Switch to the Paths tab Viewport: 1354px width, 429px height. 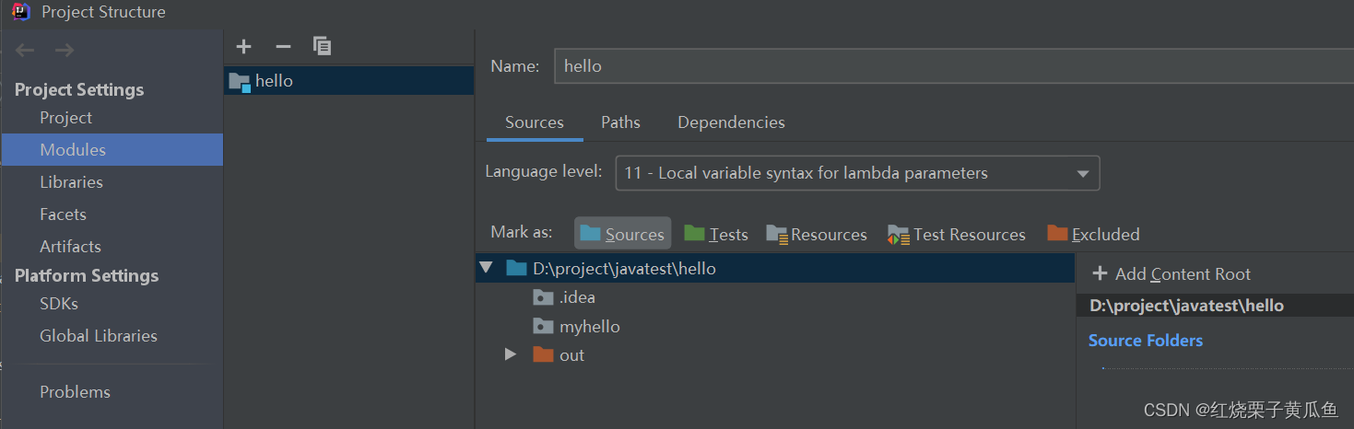[620, 122]
